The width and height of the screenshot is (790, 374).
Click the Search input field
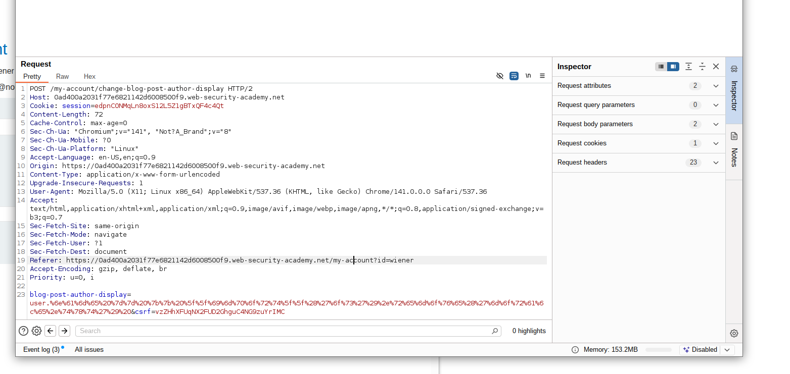point(283,331)
